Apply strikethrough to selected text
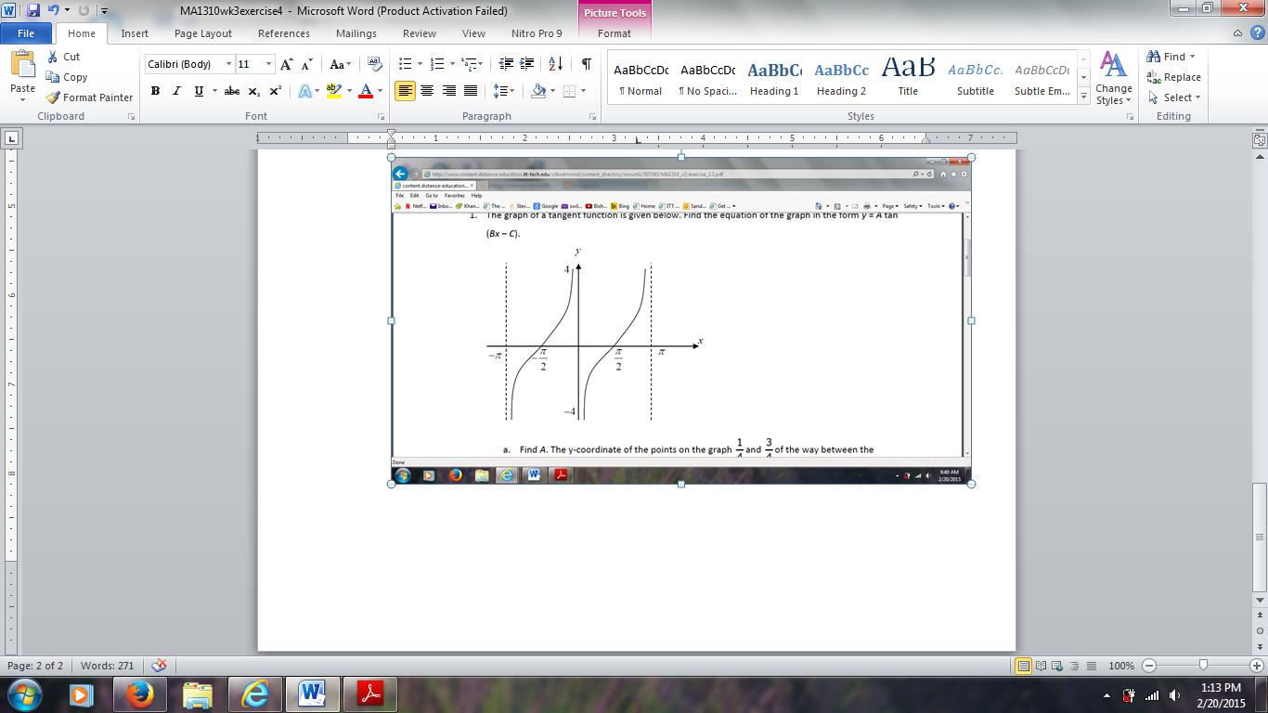The image size is (1268, 713). point(231,92)
